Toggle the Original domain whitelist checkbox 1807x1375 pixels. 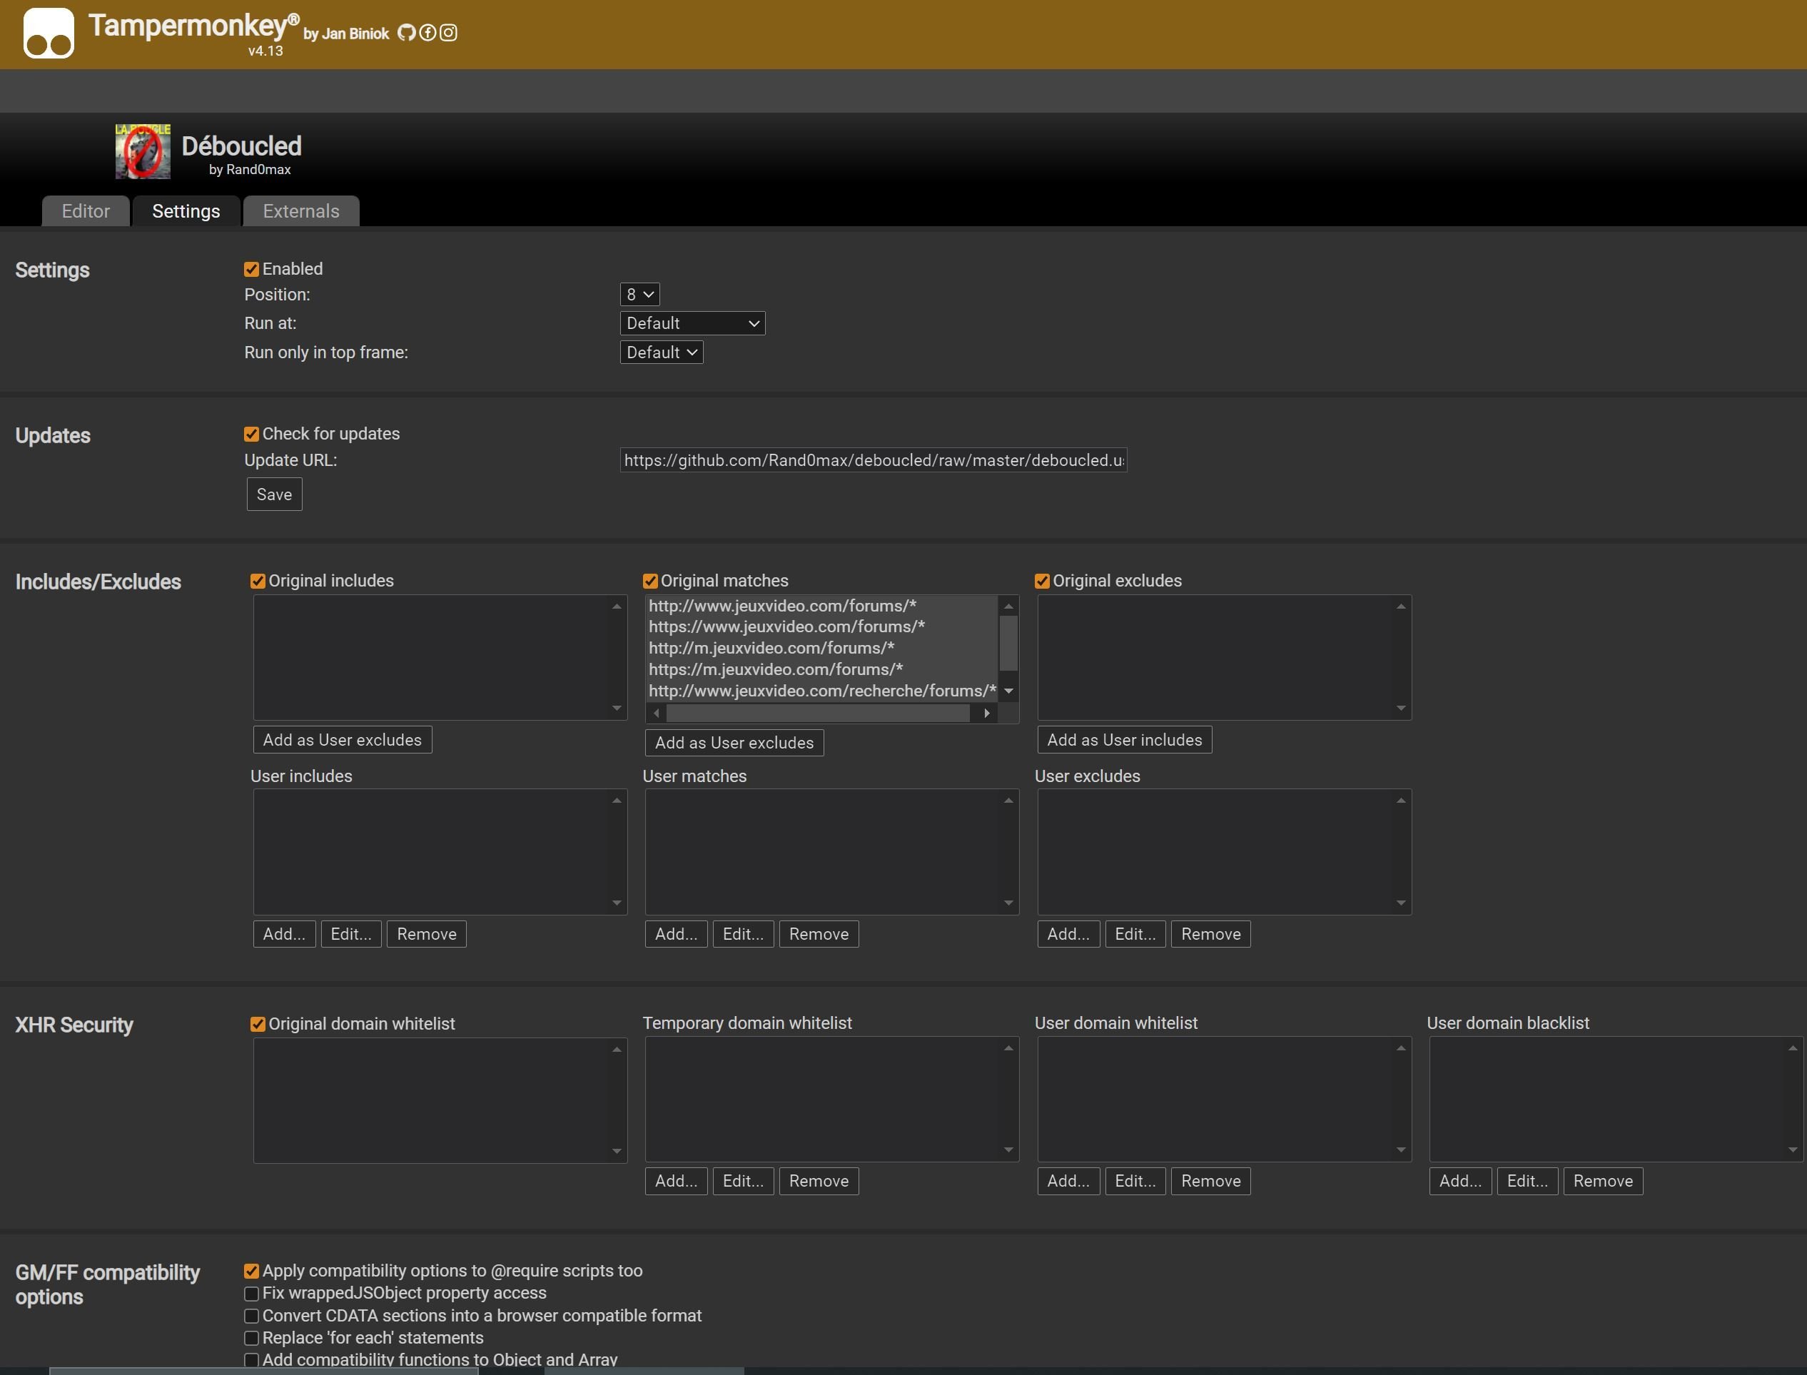258,1025
